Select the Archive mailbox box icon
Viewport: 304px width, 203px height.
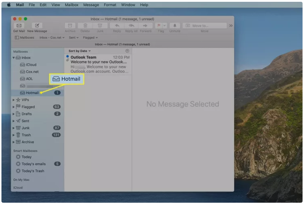(18, 142)
